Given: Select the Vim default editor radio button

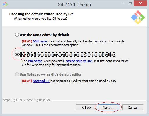Looking at the screenshot, I should tap(17, 55).
